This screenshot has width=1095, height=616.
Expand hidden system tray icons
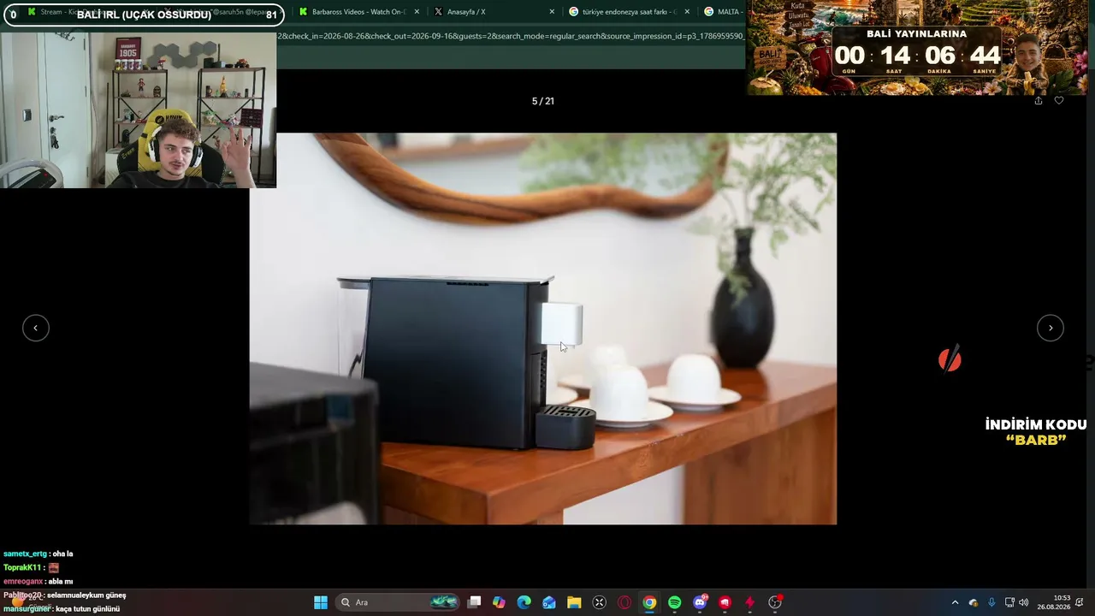[956, 602]
